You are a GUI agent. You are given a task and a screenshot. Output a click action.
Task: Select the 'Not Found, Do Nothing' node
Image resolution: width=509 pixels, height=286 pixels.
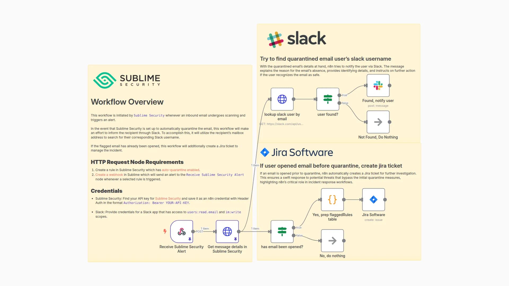point(378,122)
